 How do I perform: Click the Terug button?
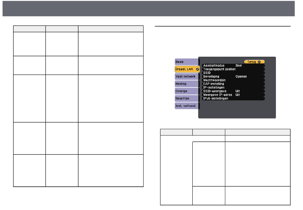pos(254,62)
